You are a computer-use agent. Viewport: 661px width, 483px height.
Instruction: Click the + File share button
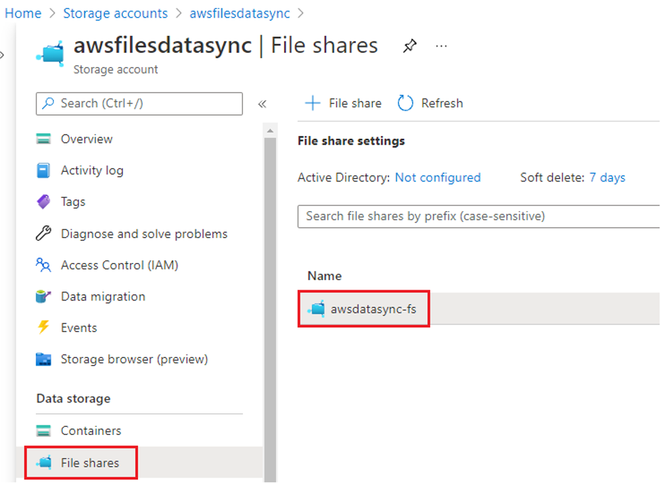point(342,103)
